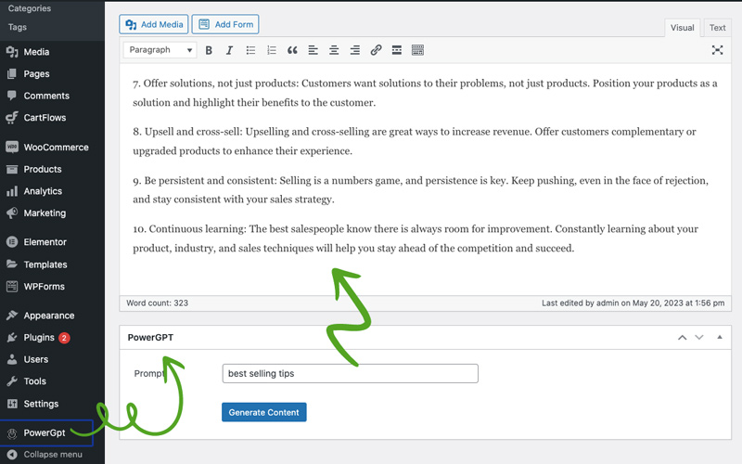The width and height of the screenshot is (742, 464).
Task: Apply italic formatting to text
Action: point(229,50)
